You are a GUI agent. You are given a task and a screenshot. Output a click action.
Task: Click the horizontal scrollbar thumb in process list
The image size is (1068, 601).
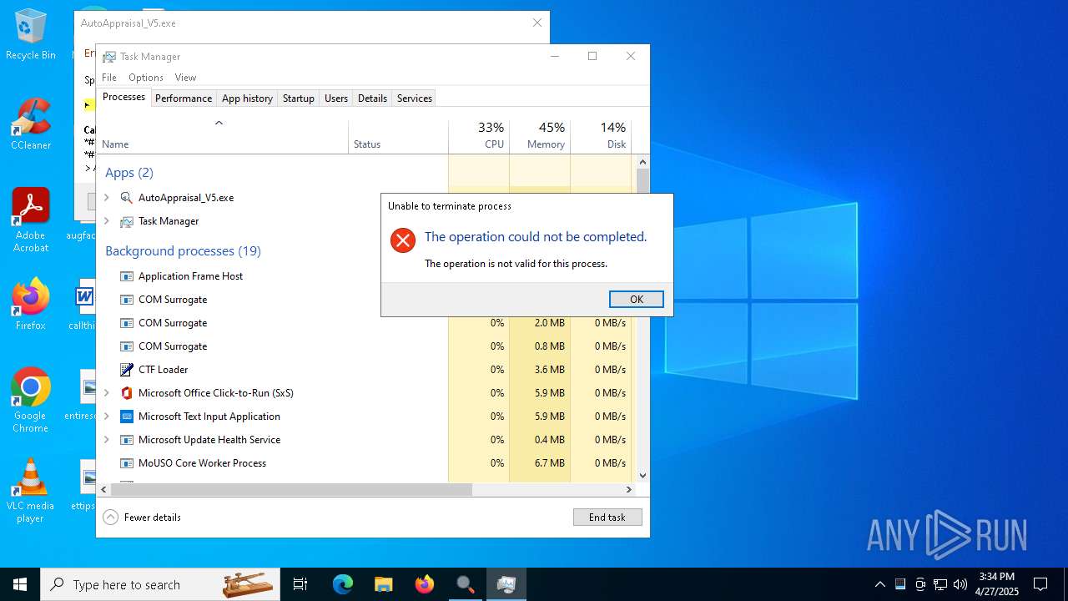click(x=291, y=489)
